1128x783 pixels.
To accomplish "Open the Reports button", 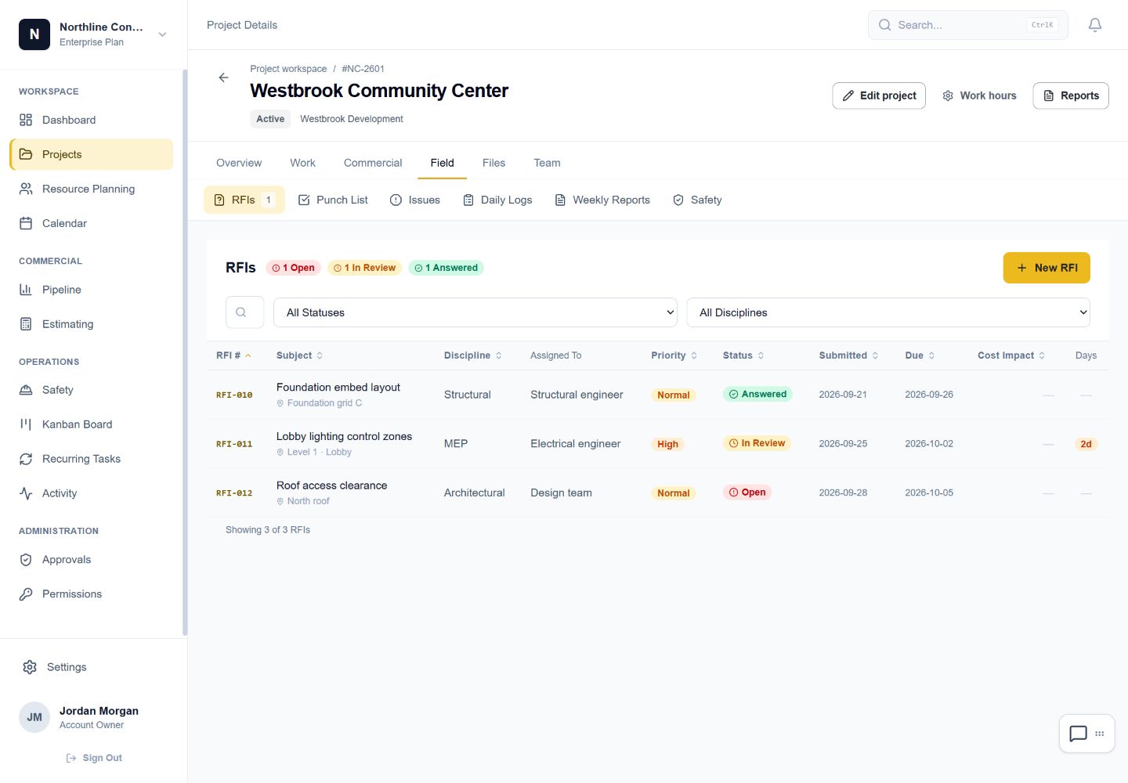I will (x=1071, y=96).
